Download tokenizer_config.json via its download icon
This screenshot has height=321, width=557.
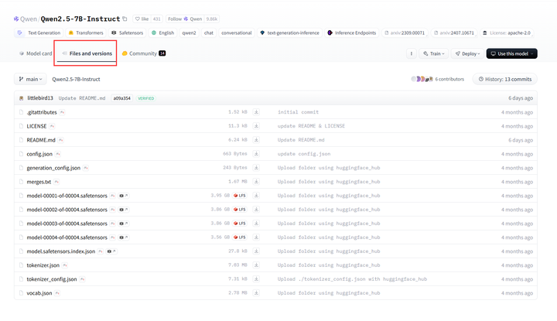(x=256, y=279)
